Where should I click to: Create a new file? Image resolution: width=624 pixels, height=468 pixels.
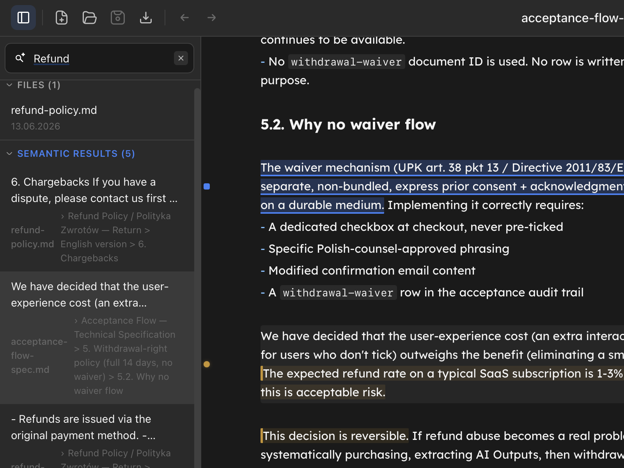(62, 18)
